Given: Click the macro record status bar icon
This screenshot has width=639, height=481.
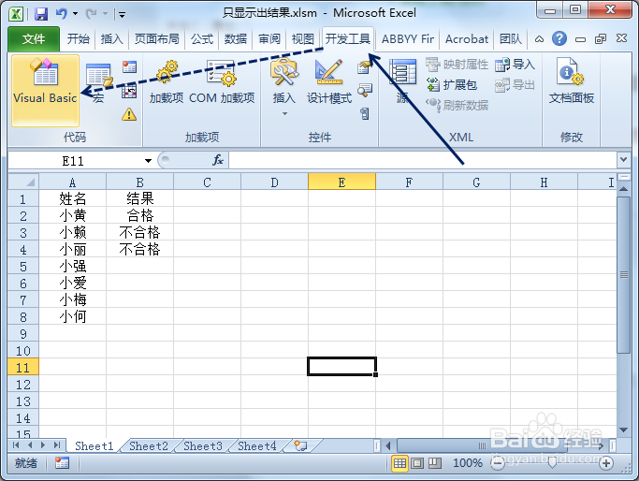Looking at the screenshot, I should coord(62,462).
